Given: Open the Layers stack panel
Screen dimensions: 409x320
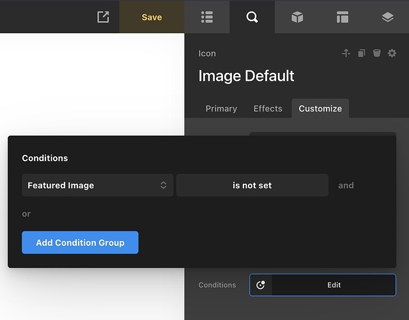Looking at the screenshot, I should [x=387, y=17].
